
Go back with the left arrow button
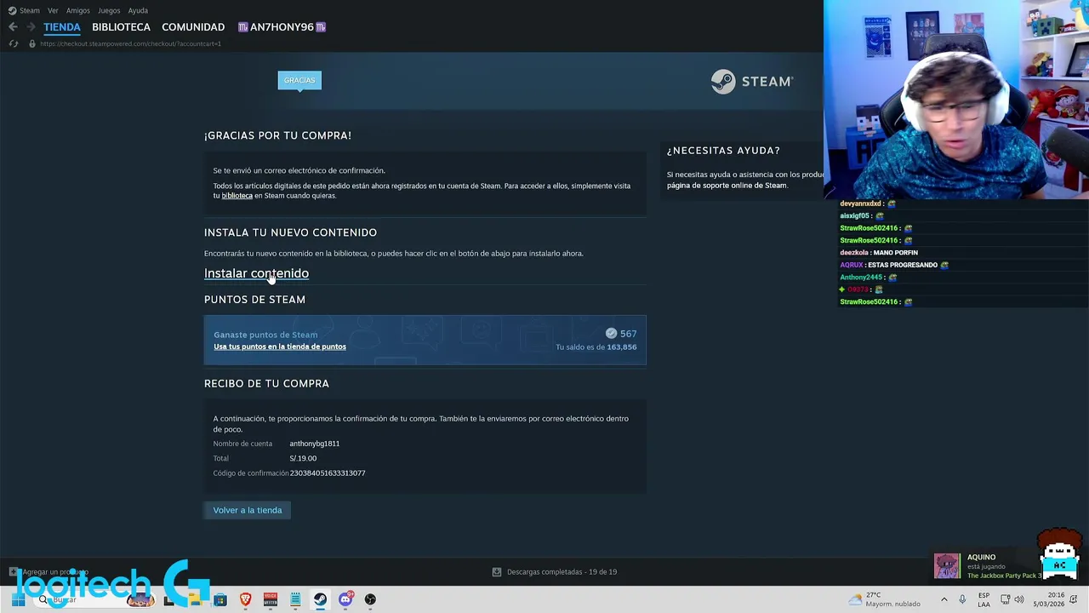(13, 27)
